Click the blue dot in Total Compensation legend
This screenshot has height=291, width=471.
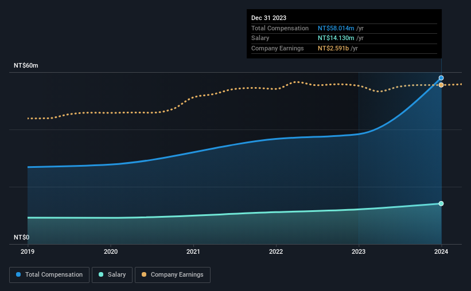(x=18, y=274)
